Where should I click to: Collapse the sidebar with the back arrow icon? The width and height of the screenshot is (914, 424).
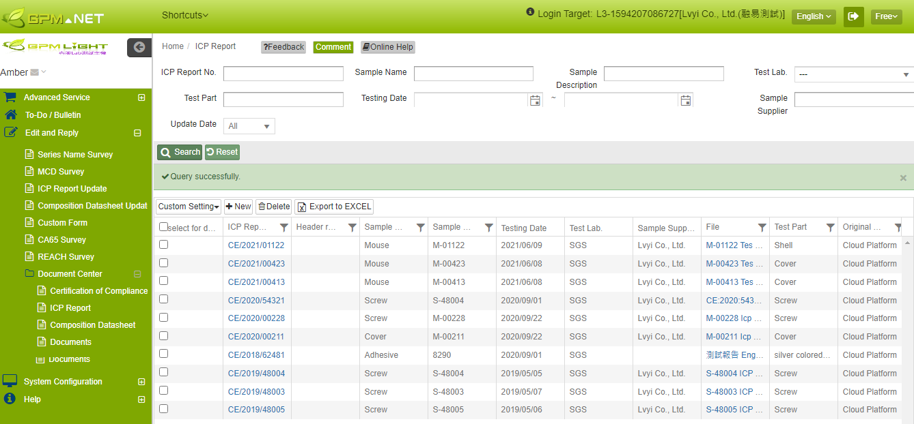tap(139, 47)
